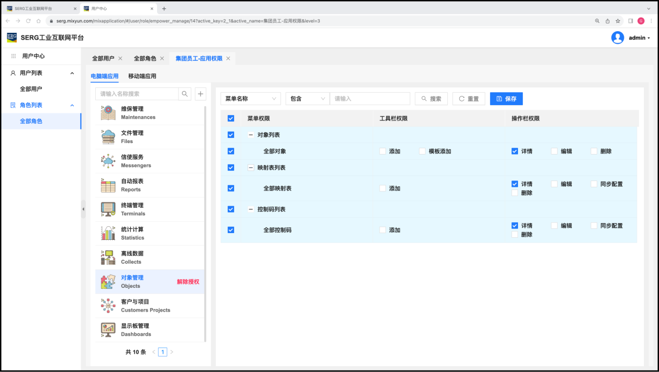
Task: Click the 维保管理 Maintenances app icon
Action: (108, 113)
